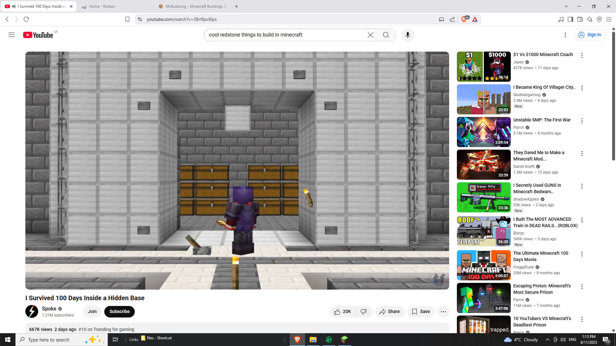Click the voice search microphone icon
The width and height of the screenshot is (616, 346).
point(407,35)
